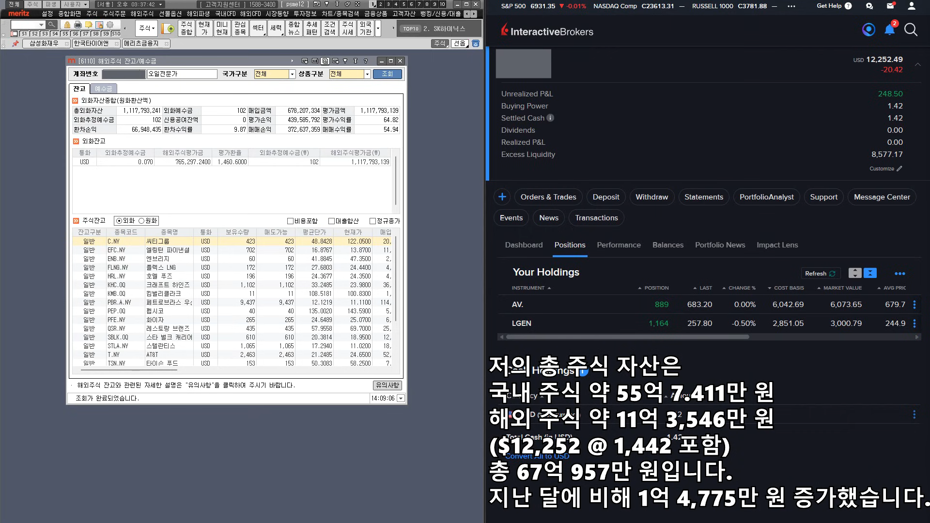The height and width of the screenshot is (523, 930).
Task: Open the 상품구분 dropdown
Action: click(x=367, y=74)
